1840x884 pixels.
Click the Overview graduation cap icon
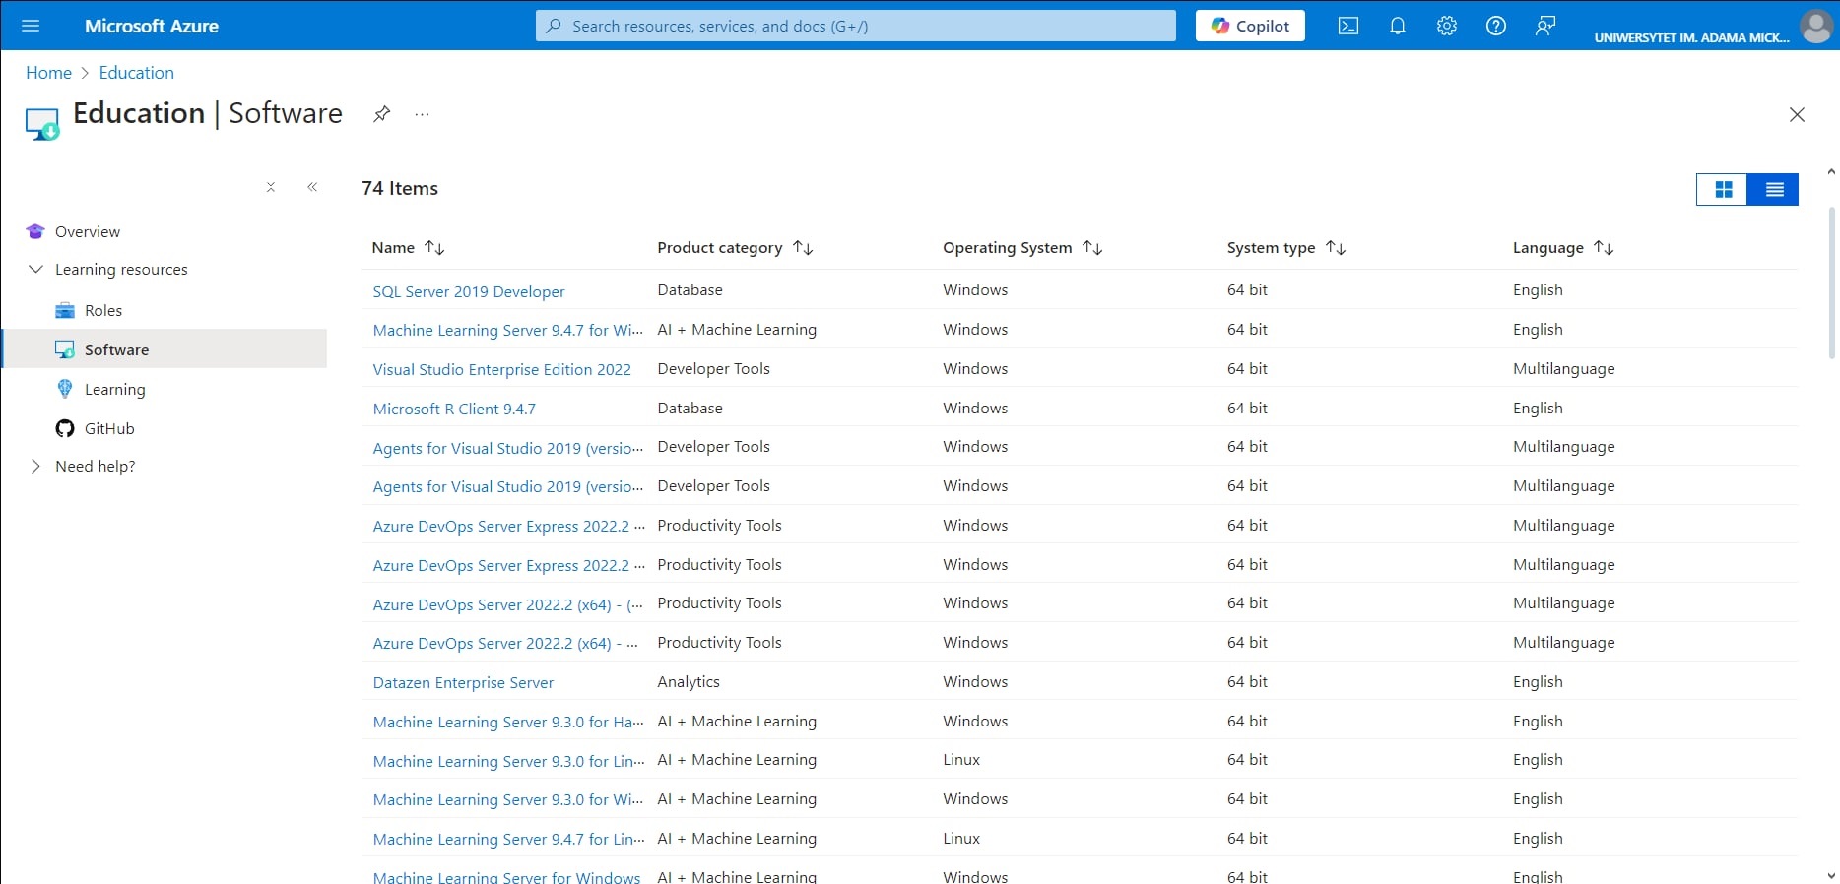35,231
